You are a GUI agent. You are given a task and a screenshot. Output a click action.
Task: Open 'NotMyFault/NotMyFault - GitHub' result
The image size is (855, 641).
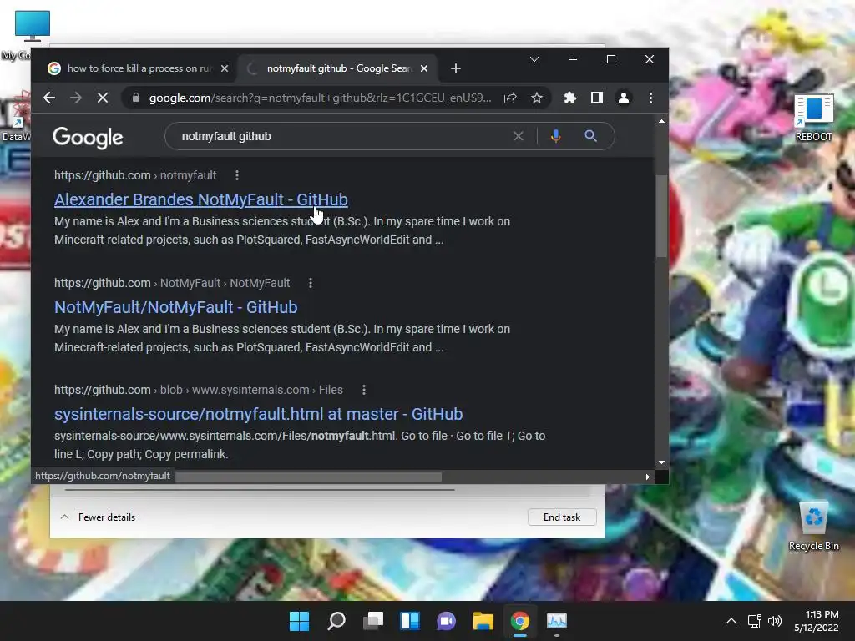tap(176, 307)
